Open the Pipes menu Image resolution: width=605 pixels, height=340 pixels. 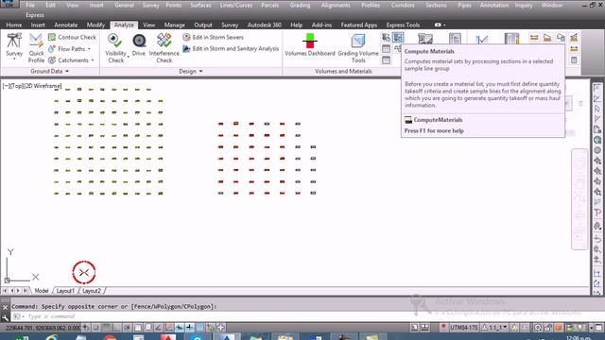pos(464,6)
